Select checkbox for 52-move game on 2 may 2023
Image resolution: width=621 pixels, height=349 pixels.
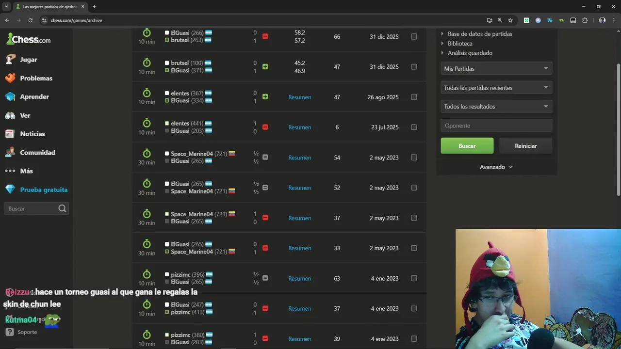click(414, 188)
